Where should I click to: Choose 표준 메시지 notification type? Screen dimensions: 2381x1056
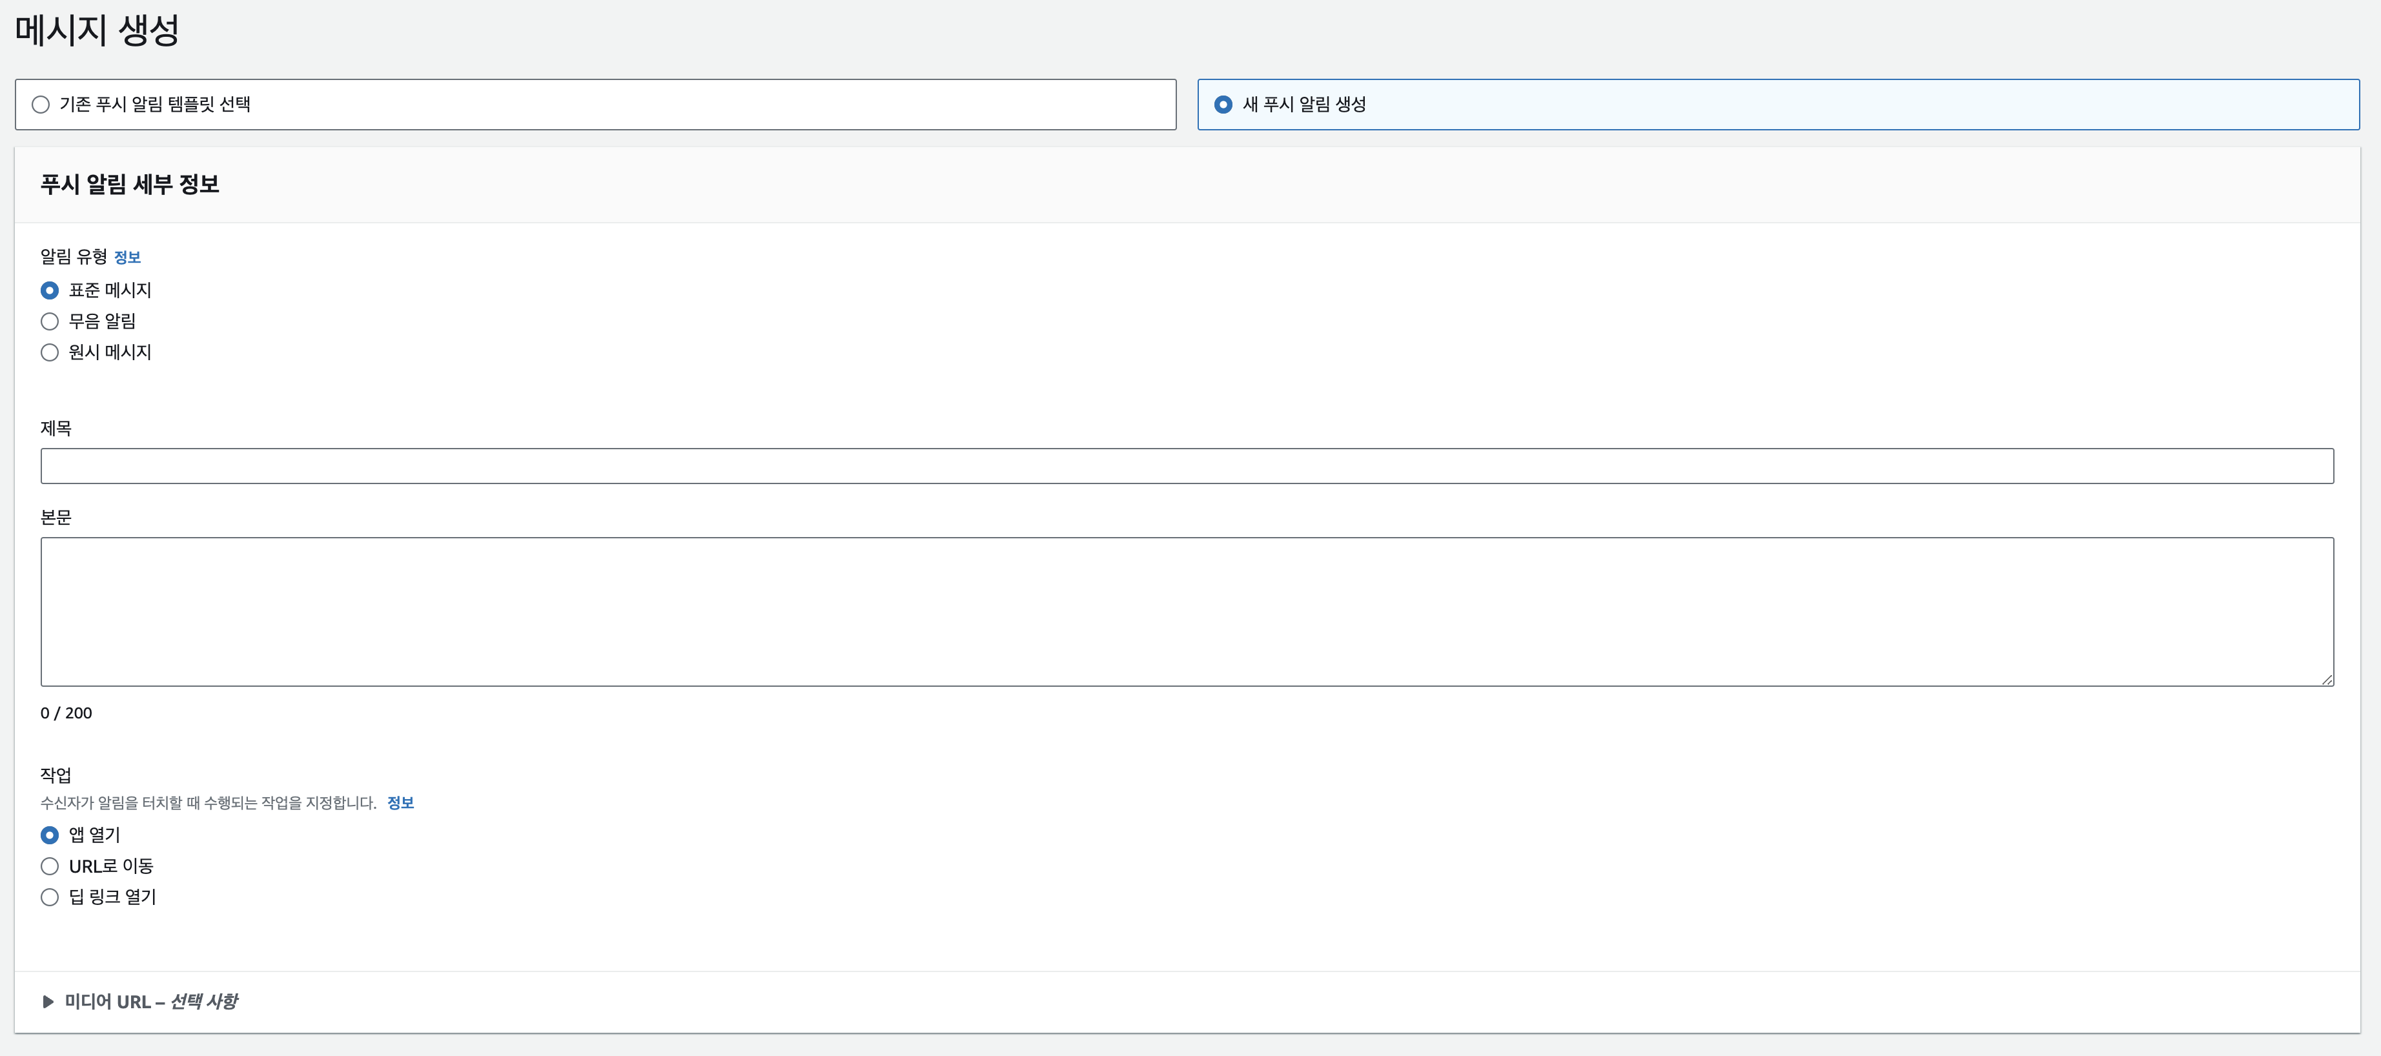(50, 290)
